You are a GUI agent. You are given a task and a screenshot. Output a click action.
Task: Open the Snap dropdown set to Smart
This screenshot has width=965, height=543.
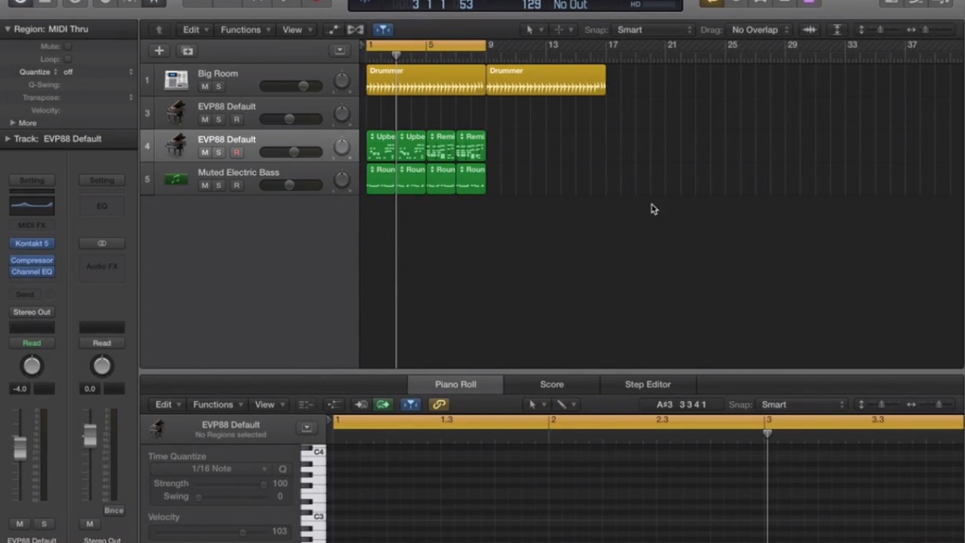point(653,29)
